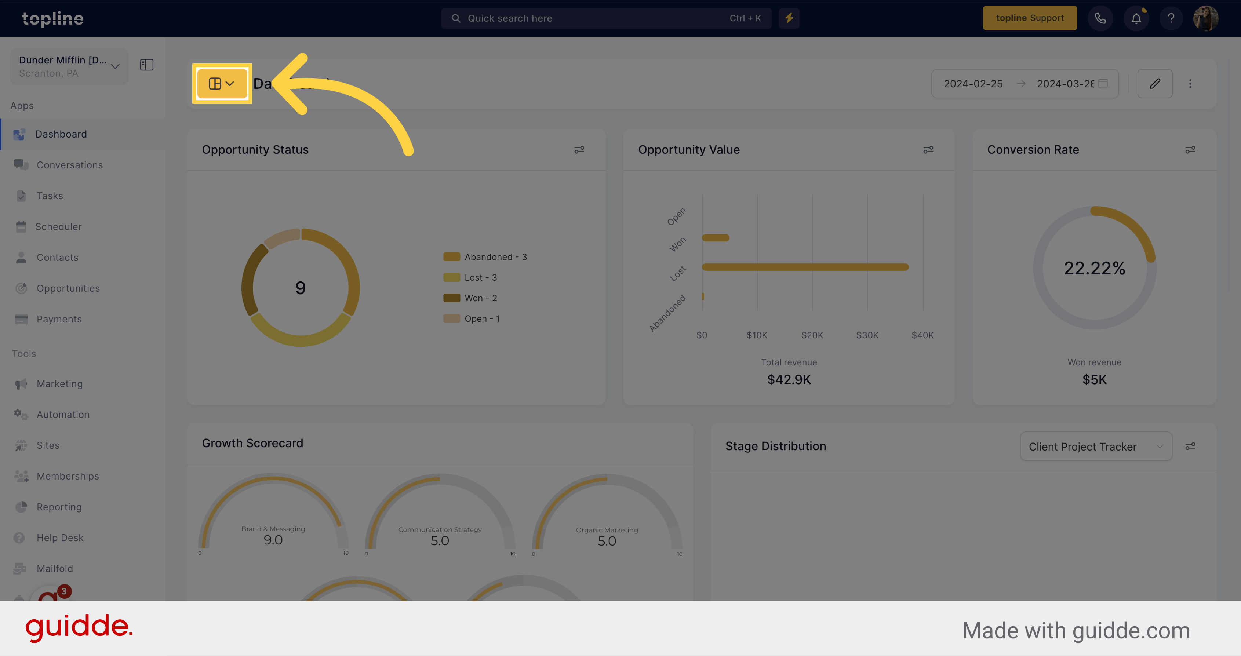1241x656 pixels.
Task: Select the Dashboard menu tab
Action: (62, 134)
